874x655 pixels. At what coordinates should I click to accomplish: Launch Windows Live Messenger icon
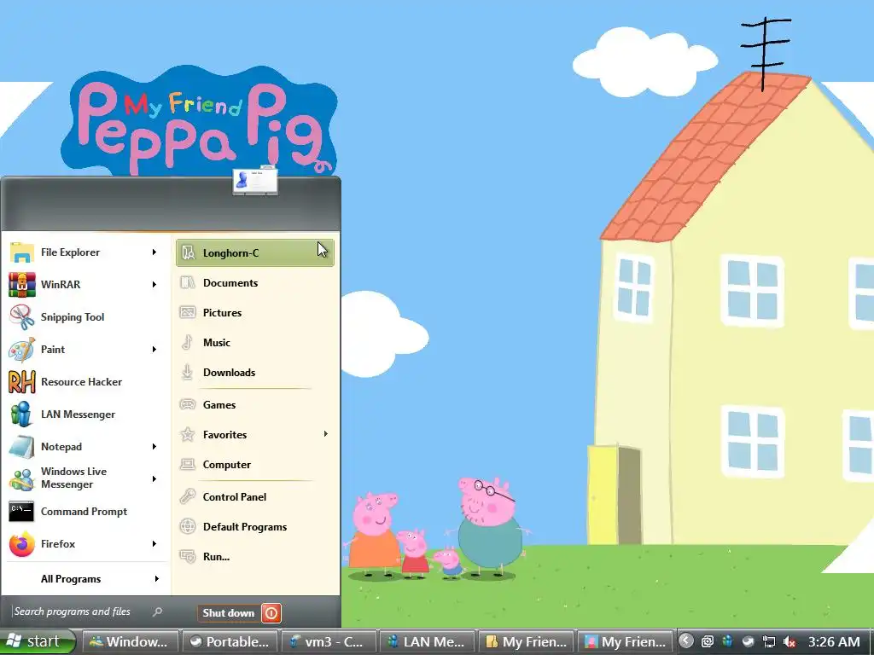tap(21, 479)
